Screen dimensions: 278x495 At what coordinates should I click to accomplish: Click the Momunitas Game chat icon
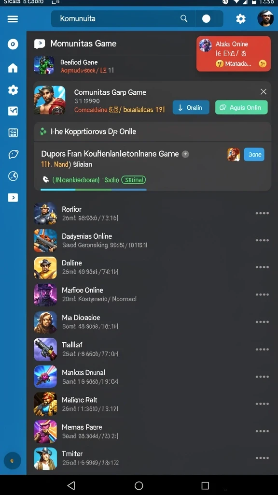point(40,44)
